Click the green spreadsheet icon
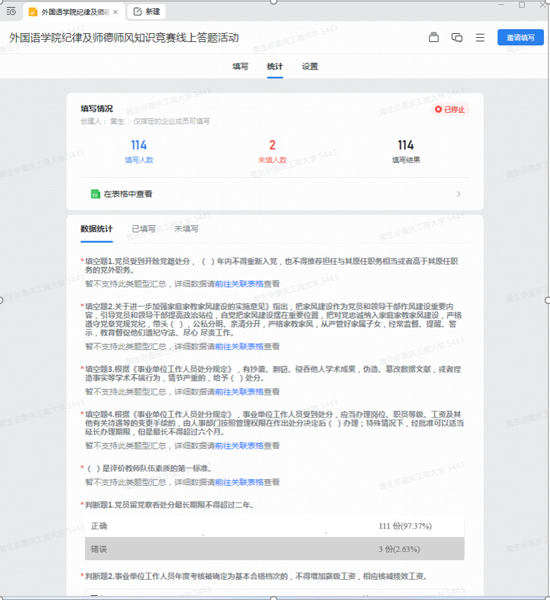 coord(95,194)
